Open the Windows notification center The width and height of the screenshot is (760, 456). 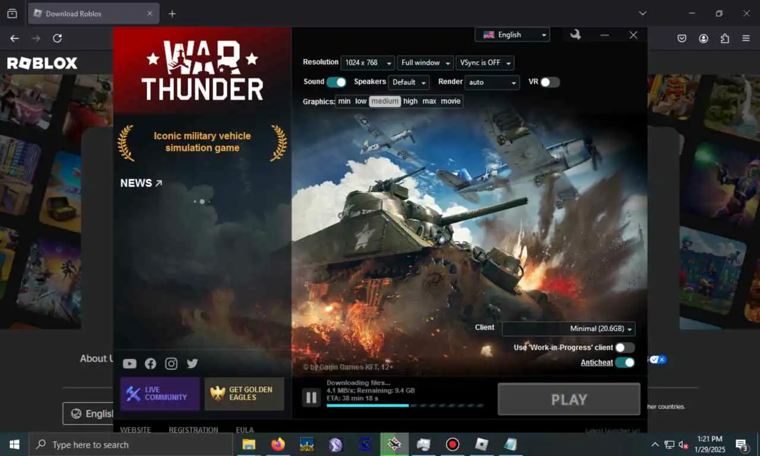[742, 444]
